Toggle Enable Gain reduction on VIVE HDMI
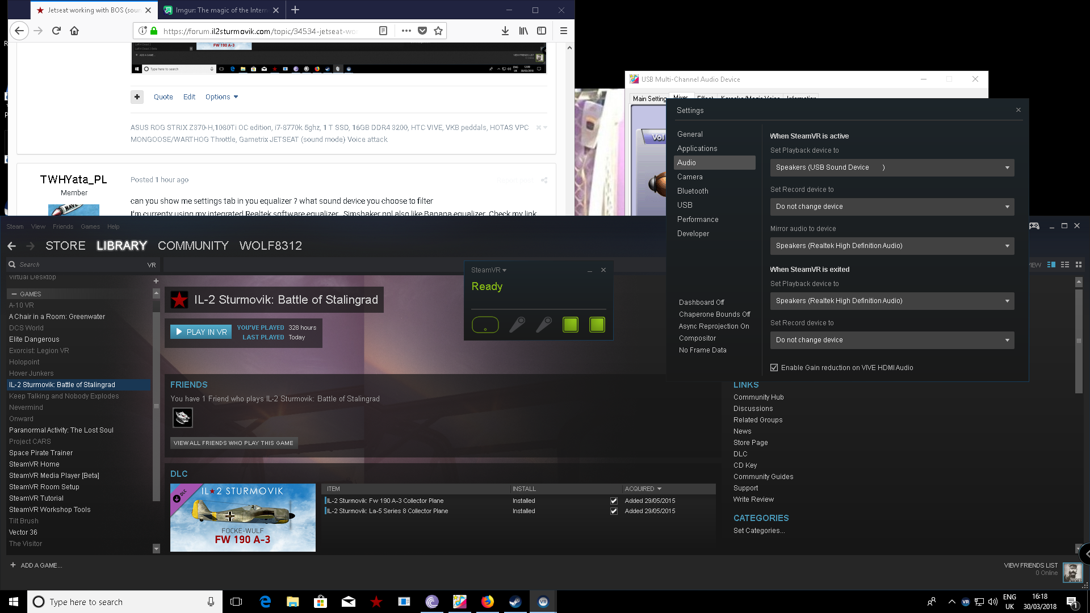The image size is (1090, 613). click(x=774, y=368)
